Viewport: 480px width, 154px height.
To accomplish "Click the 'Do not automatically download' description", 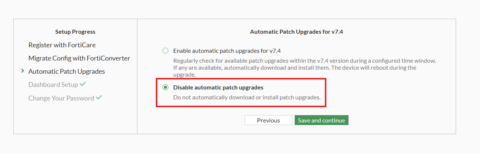I will 247,98.
